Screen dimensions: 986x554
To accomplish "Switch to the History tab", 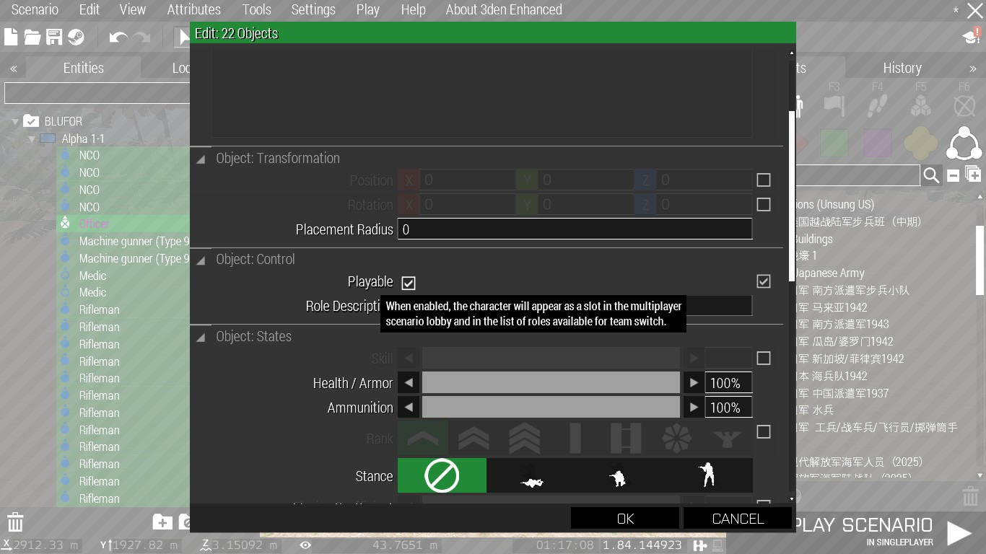I will pos(902,68).
